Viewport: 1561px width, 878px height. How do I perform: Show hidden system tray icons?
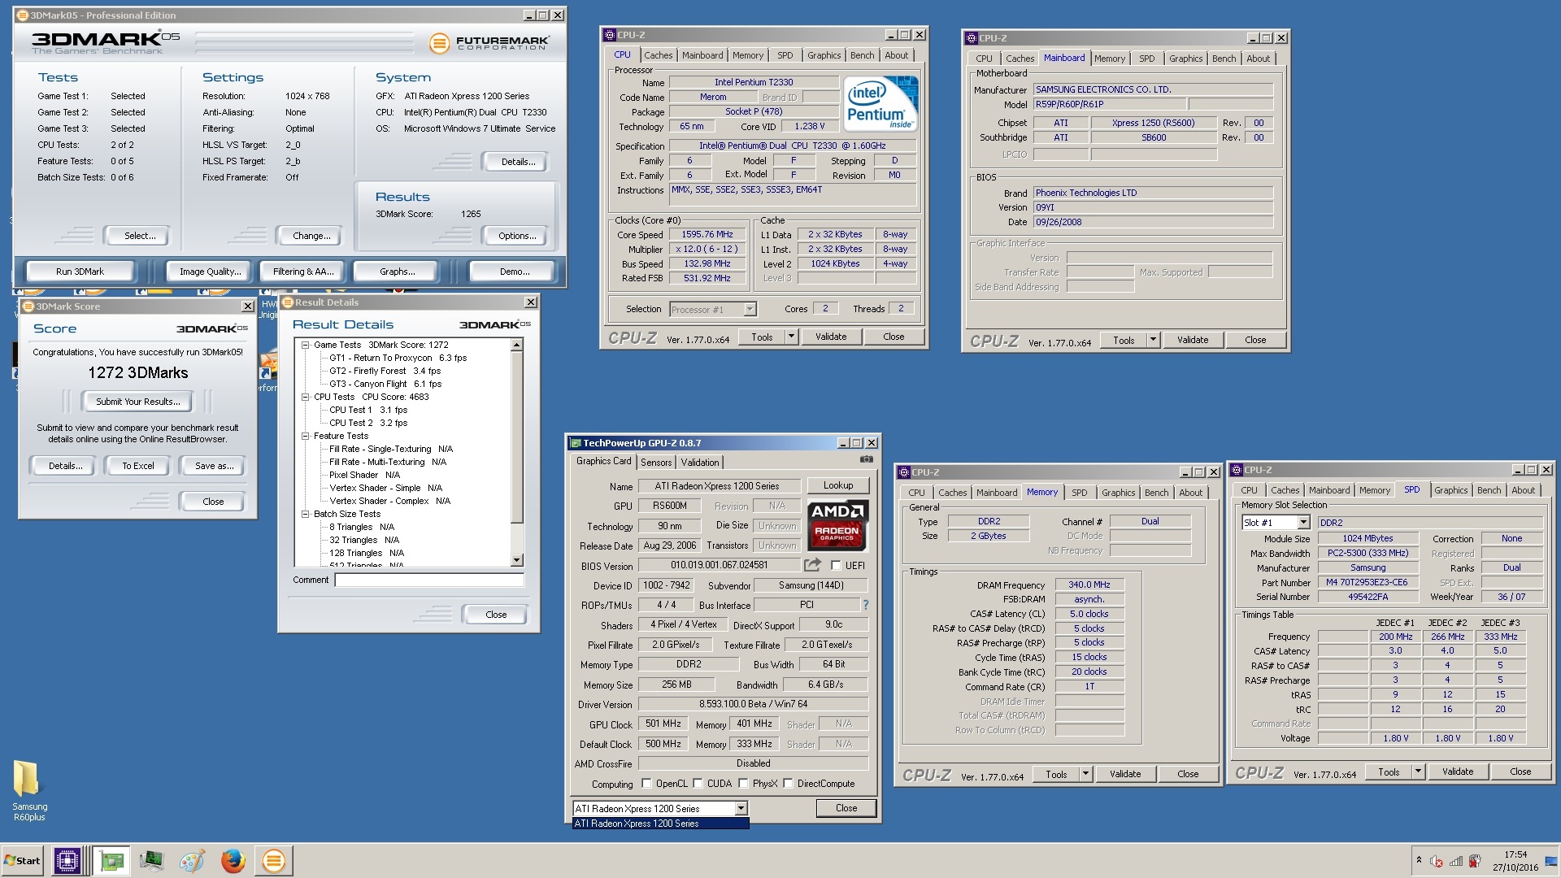click(x=1419, y=860)
